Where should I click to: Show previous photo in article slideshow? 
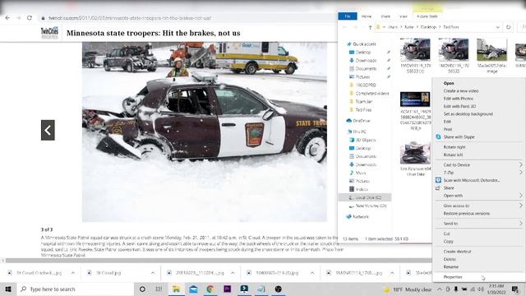(48, 130)
